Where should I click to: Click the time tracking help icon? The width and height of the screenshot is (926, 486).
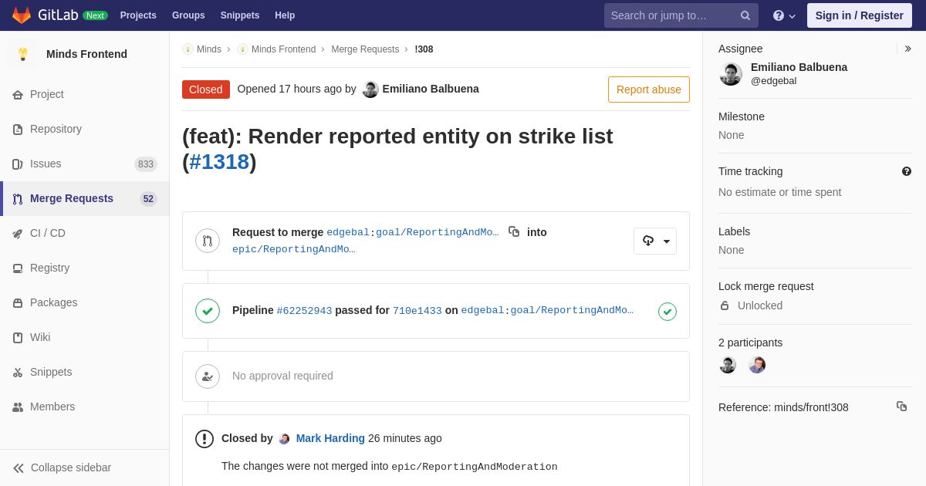click(907, 171)
